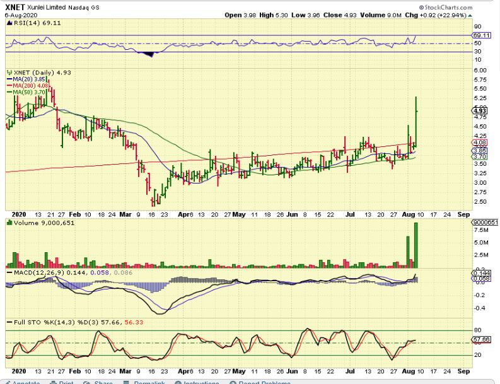Click the MA(50) 3.70 legend entry
This screenshot has width=500, height=384.
26,92
